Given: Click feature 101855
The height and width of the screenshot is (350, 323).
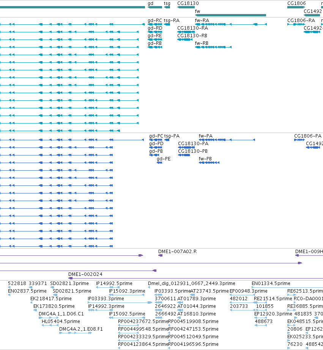Looking at the screenshot, I should click(265, 306).
